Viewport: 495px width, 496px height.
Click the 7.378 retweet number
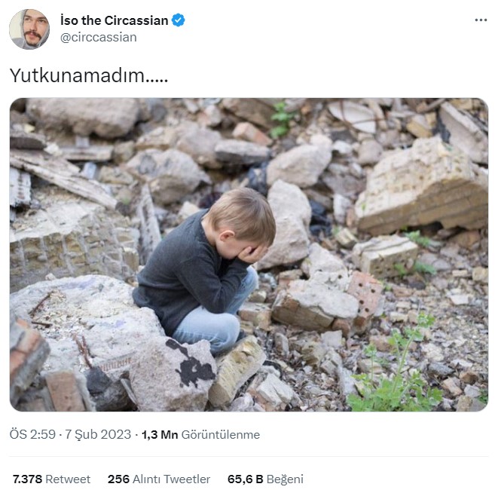coord(27,479)
